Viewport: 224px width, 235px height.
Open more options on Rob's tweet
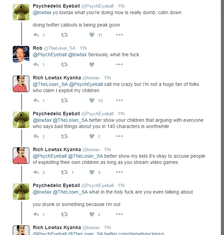119,65
